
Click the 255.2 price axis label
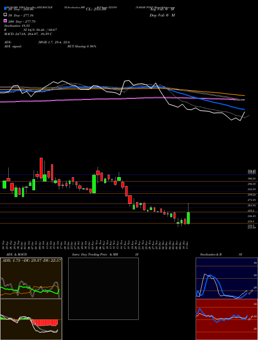point(251,211)
